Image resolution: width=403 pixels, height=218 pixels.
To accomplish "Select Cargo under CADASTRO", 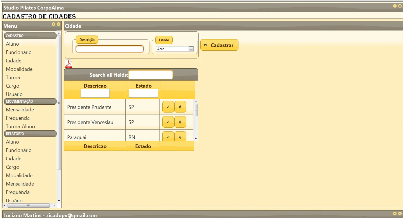I will 13,86.
